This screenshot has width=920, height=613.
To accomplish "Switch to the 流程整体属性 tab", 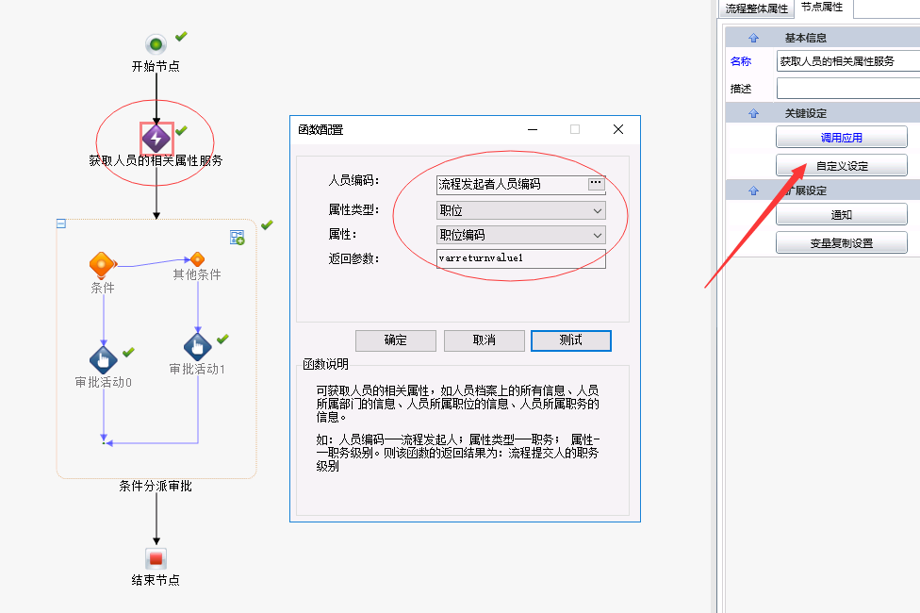I will pyautogui.click(x=756, y=8).
